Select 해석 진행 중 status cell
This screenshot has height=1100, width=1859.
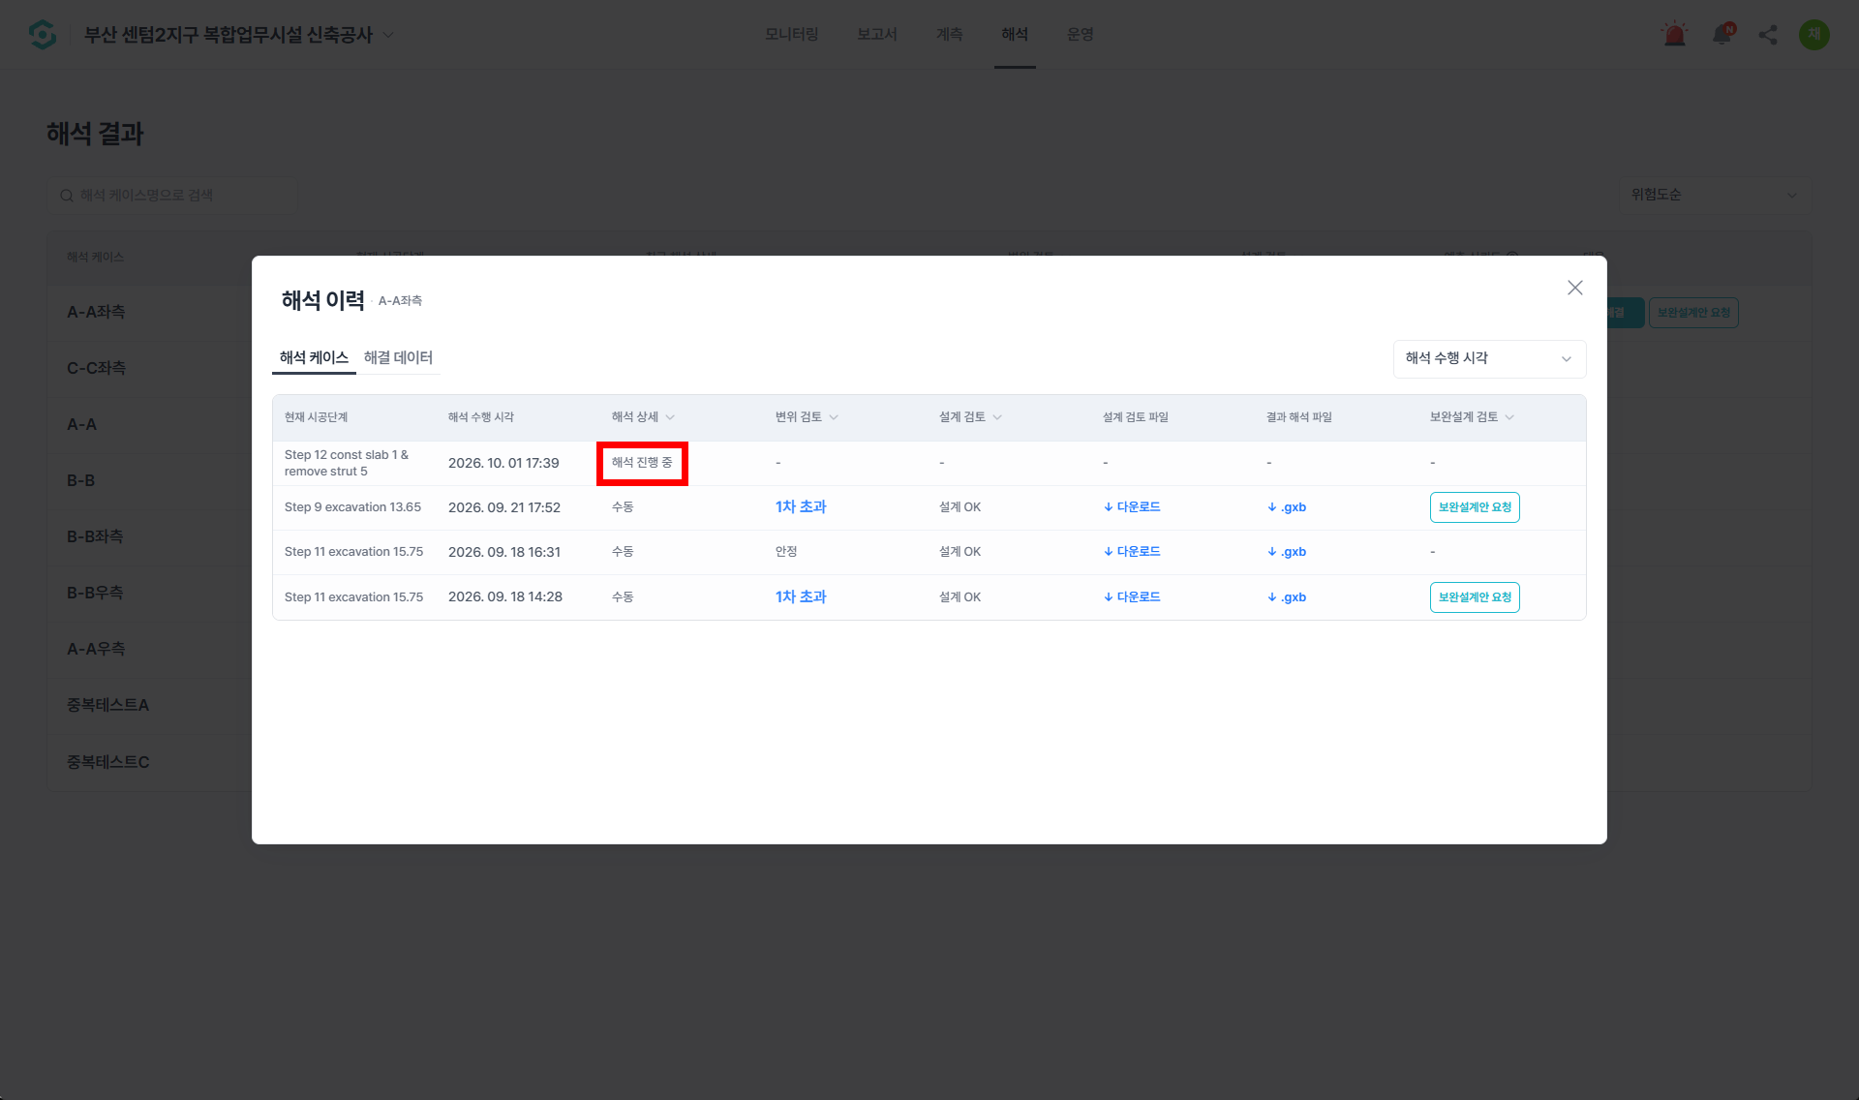[642, 463]
